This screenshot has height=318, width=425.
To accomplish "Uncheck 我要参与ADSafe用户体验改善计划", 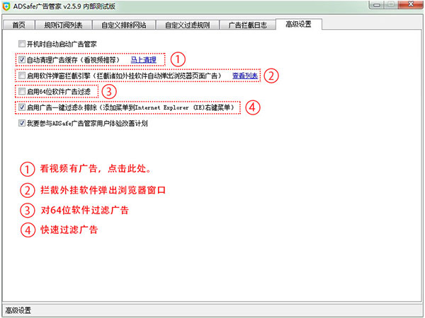I will click(x=22, y=124).
